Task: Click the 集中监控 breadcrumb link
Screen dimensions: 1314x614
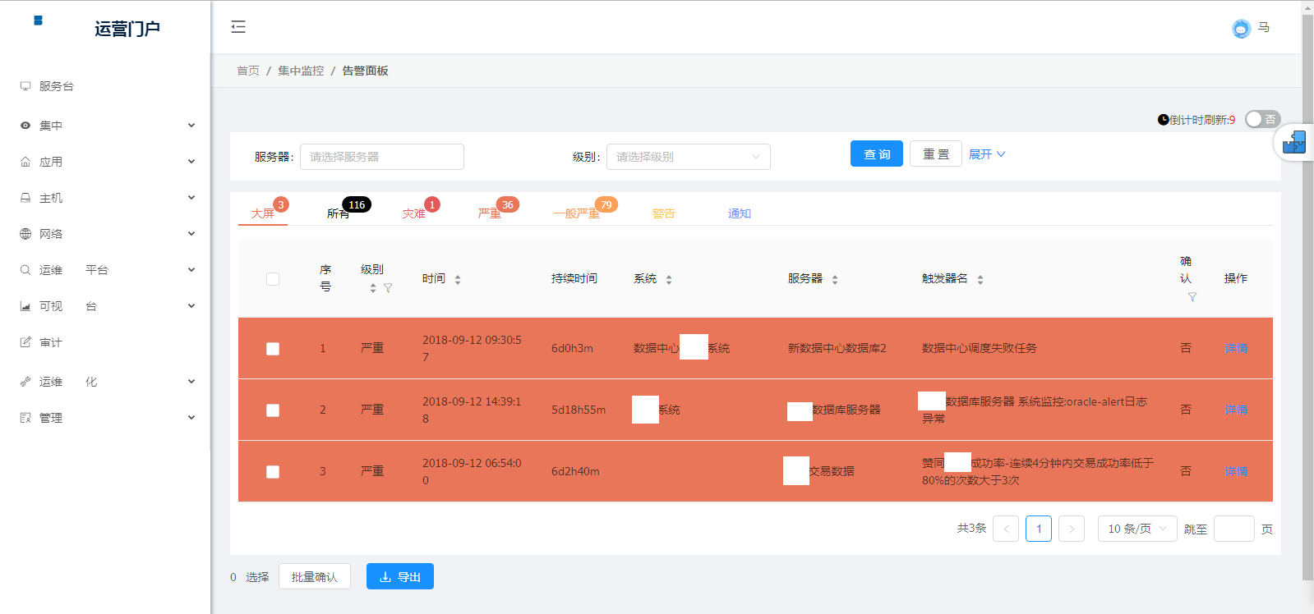Action: [x=301, y=71]
